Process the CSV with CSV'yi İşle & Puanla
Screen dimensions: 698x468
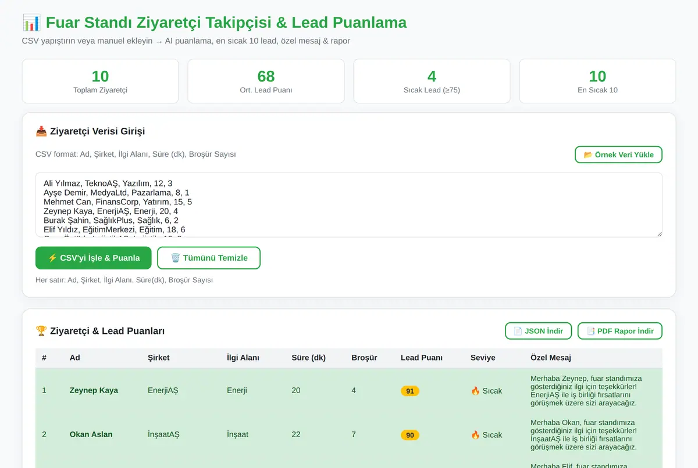94,258
